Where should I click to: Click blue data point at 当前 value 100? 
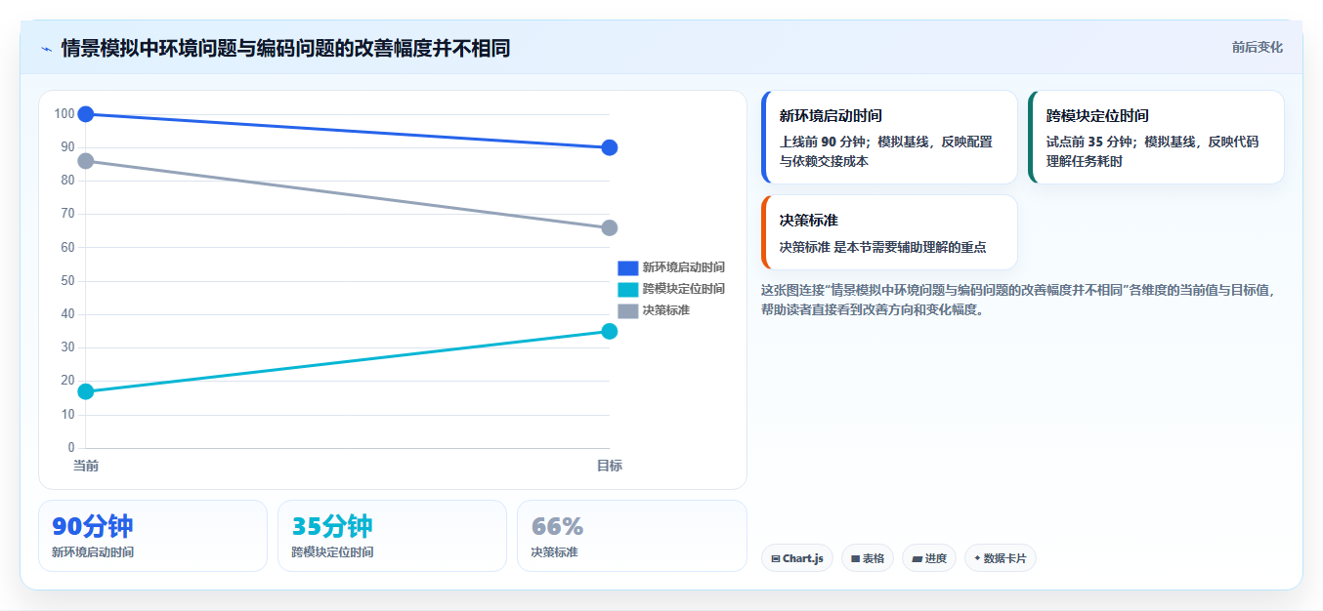click(86, 114)
